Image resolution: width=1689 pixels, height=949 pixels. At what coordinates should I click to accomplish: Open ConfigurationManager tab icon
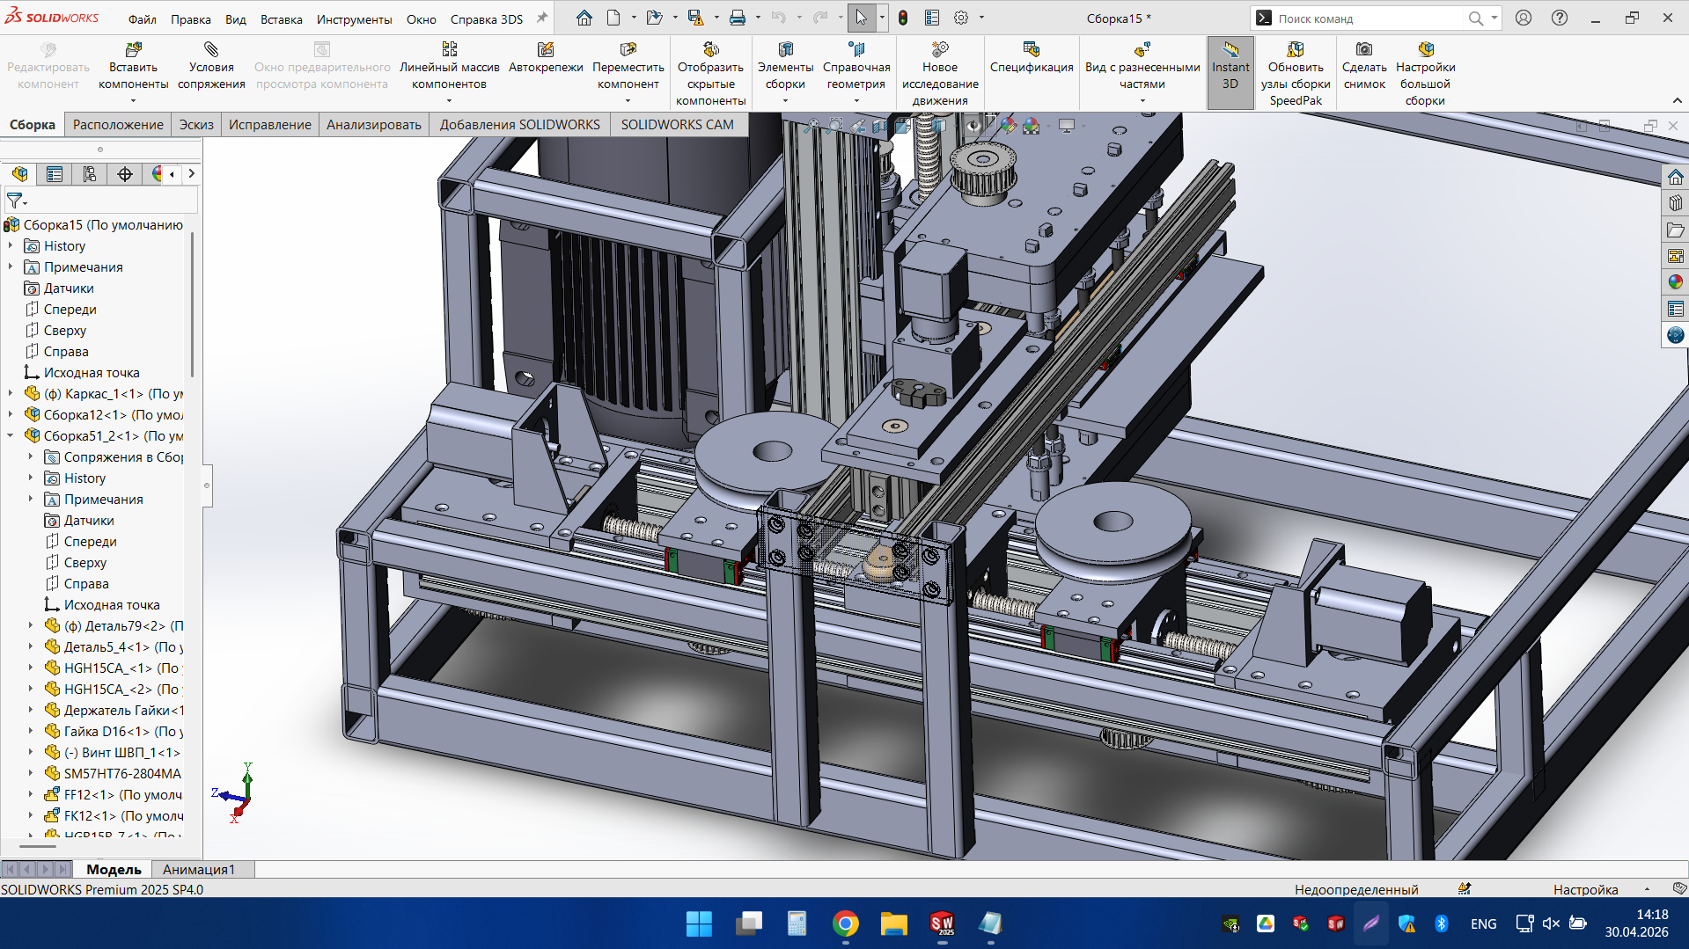[90, 174]
